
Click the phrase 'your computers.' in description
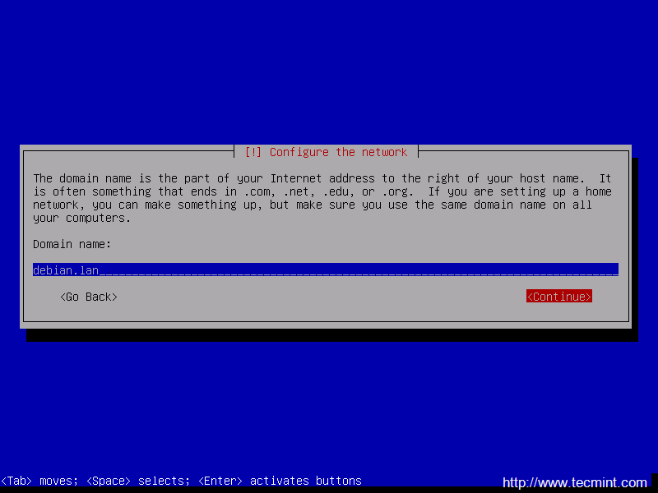point(81,218)
